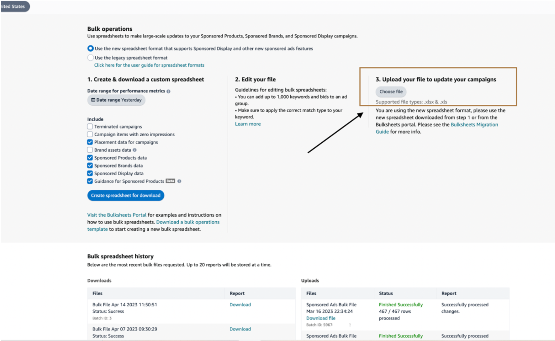Select the new spreadsheet format radio option
The image size is (555, 341).
click(90, 49)
